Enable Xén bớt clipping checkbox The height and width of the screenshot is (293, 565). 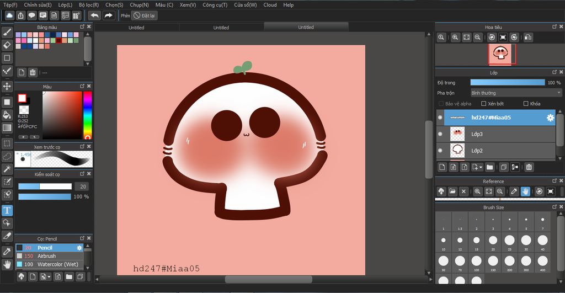coord(483,103)
